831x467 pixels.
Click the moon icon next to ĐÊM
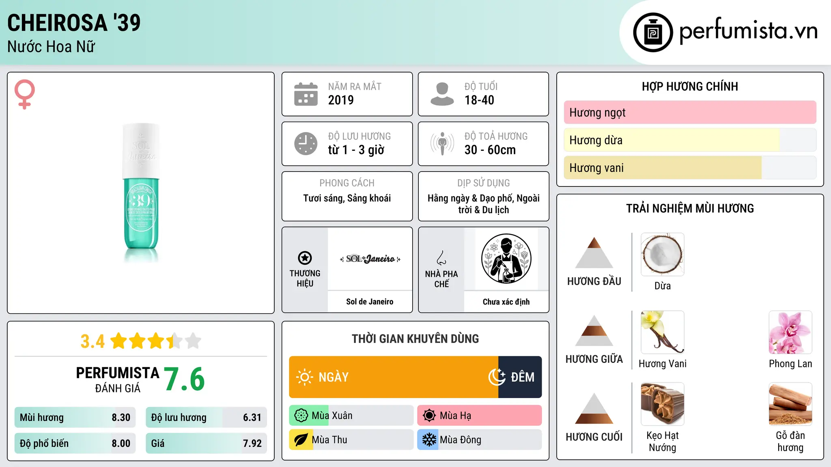point(497,377)
